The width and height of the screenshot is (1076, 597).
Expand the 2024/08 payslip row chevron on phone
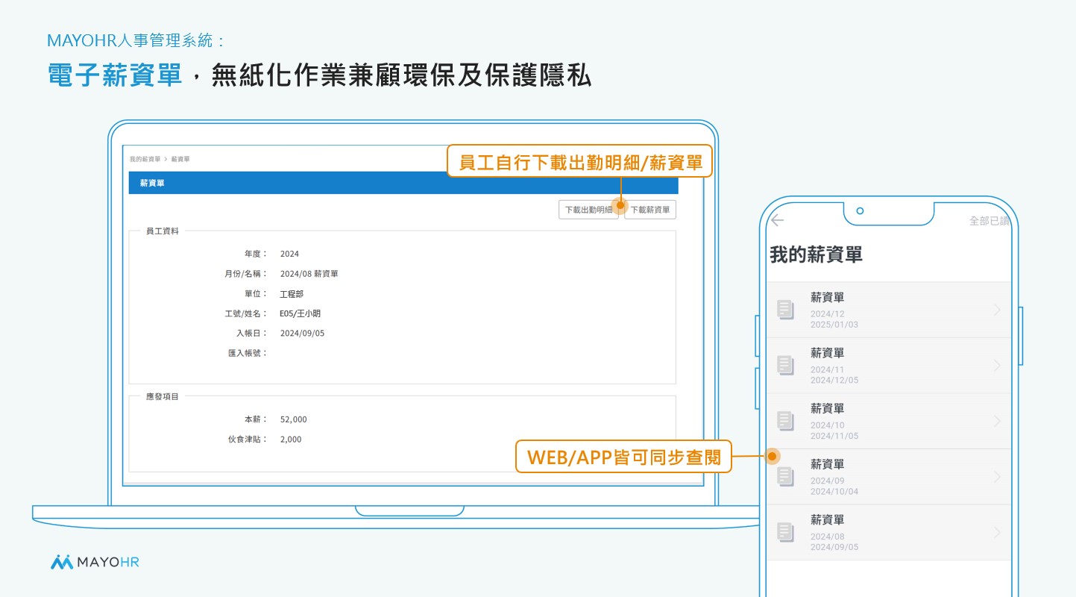[998, 532]
